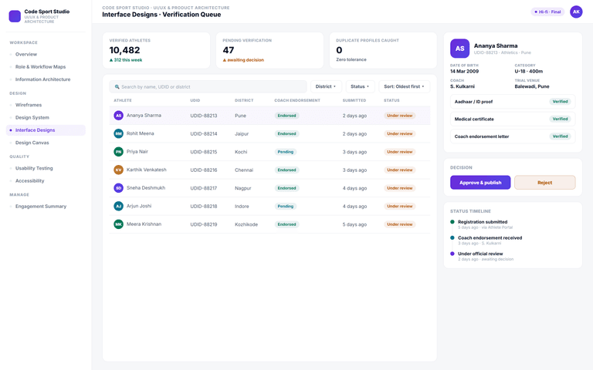Image resolution: width=593 pixels, height=370 pixels.
Task: Open Role & Workflow Maps
Action: (x=46, y=67)
